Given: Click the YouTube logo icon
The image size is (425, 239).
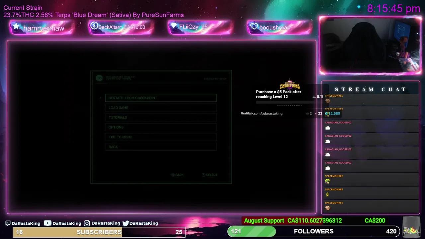Looking at the screenshot, I should coord(47,223).
